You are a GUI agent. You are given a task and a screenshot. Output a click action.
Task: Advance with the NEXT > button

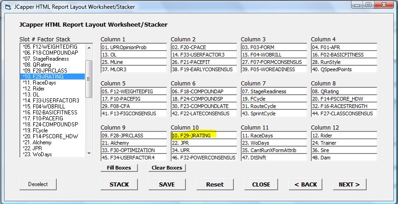point(350,185)
